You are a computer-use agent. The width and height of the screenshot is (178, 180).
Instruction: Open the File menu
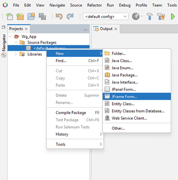coord(16,5)
